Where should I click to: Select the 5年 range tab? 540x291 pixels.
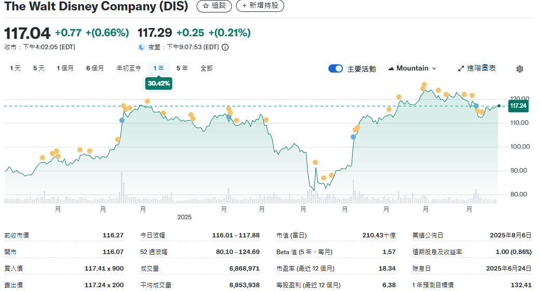click(x=182, y=68)
